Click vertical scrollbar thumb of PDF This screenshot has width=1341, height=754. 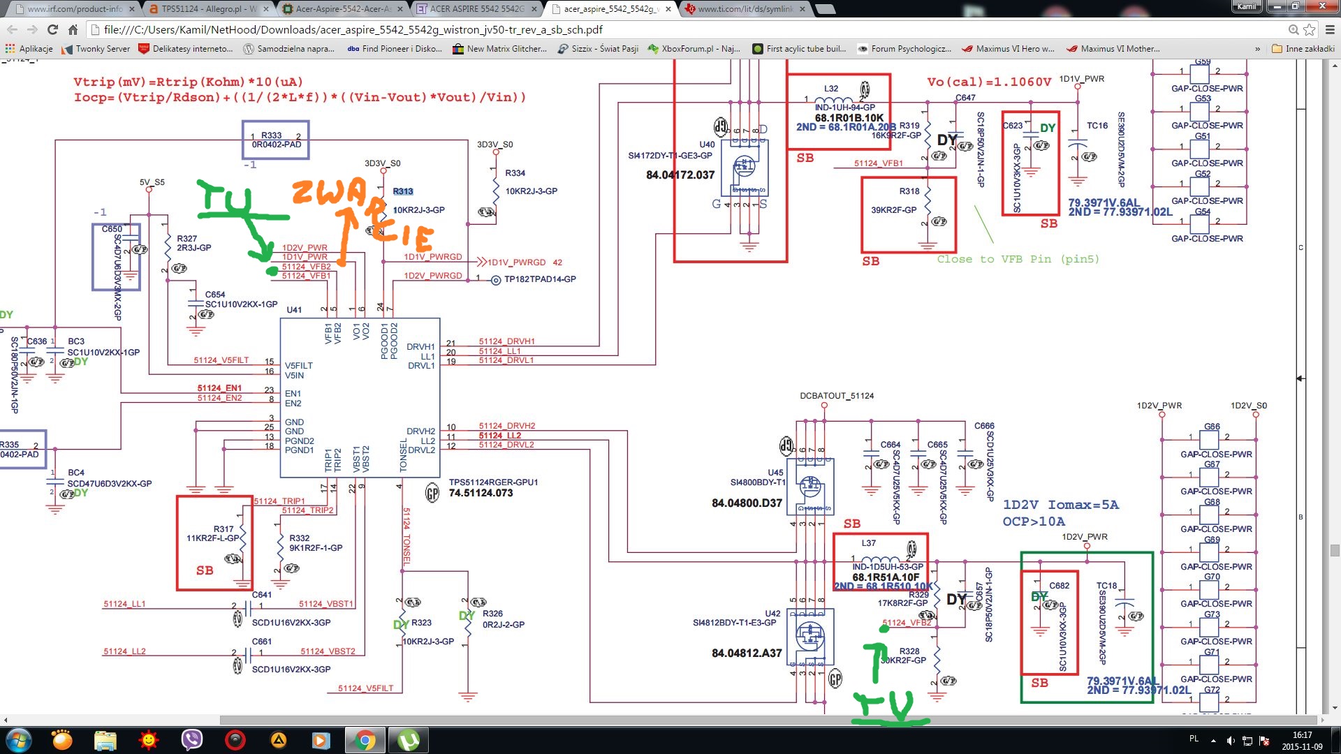(x=1335, y=550)
